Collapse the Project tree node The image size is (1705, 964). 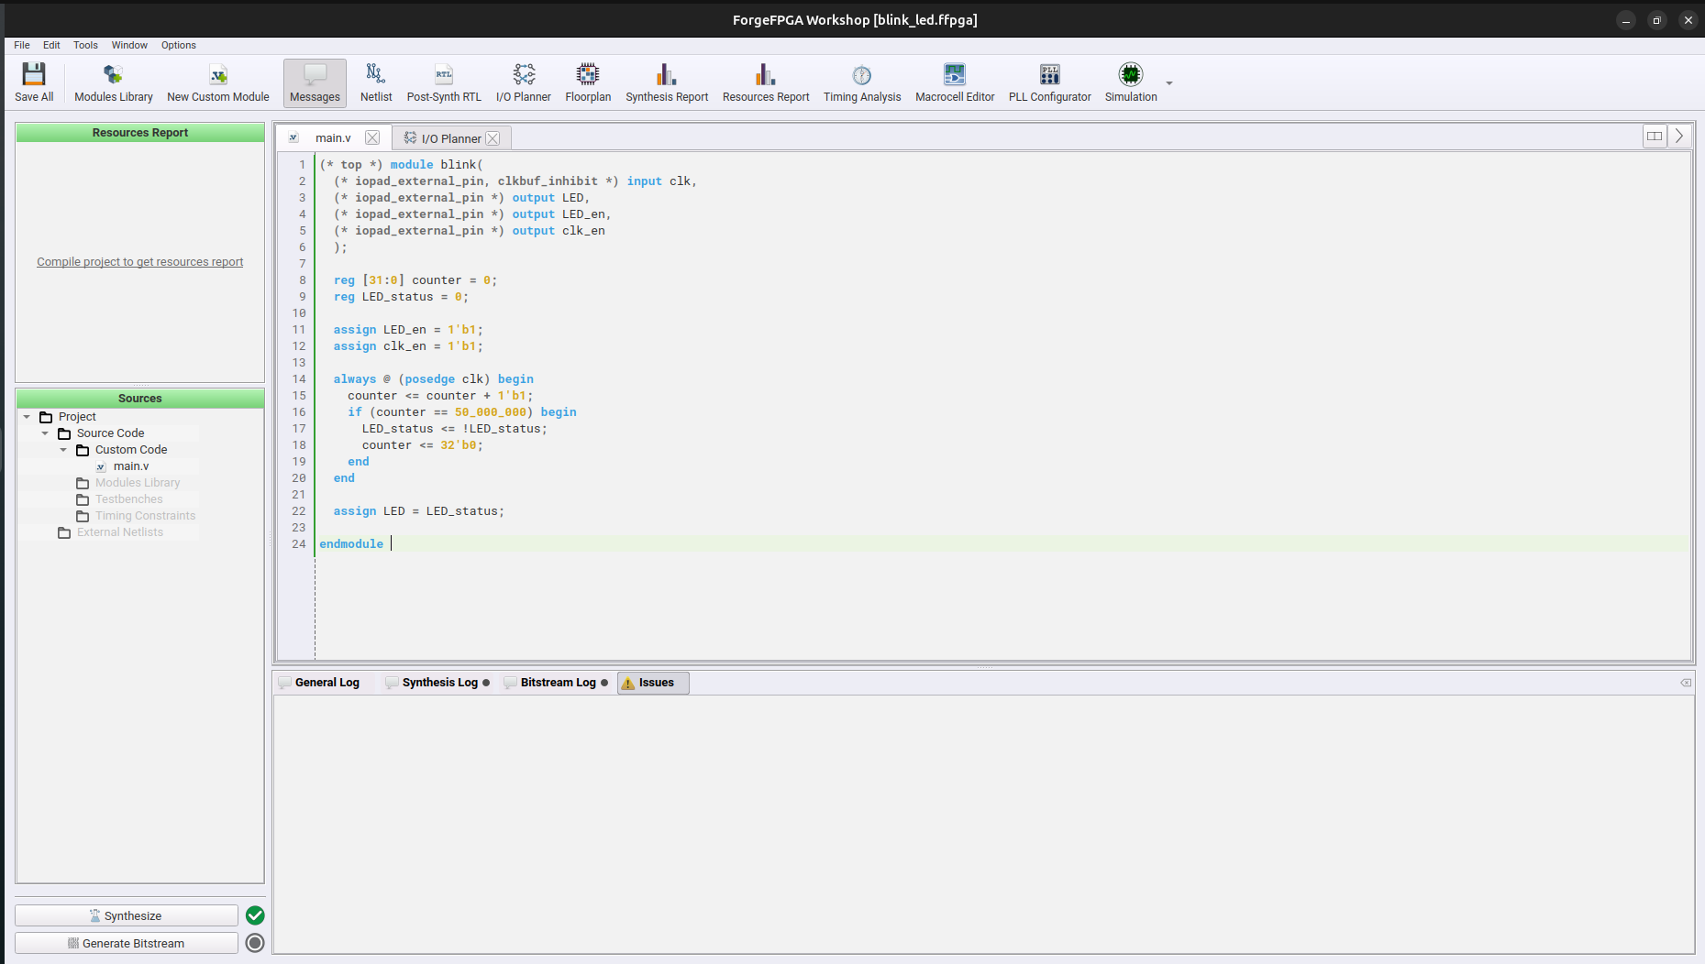[x=28, y=417]
